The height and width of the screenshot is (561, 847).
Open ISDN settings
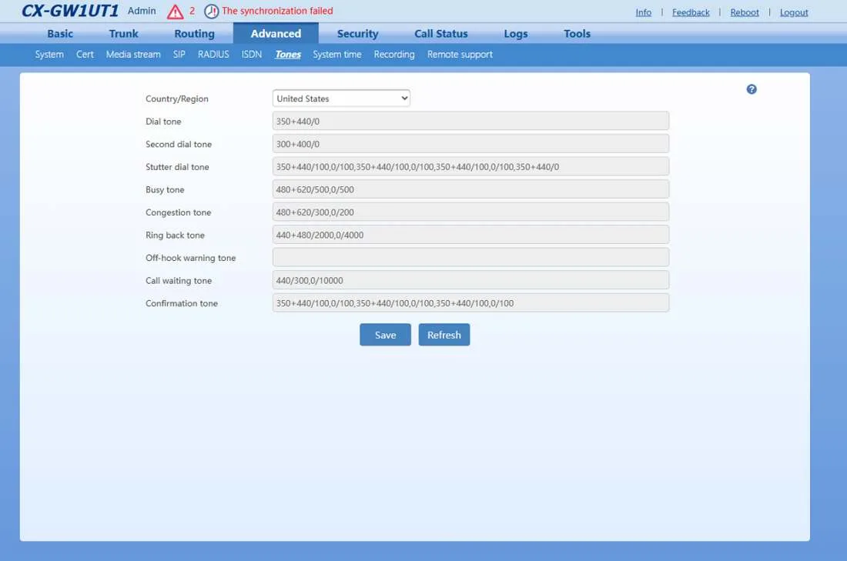point(252,55)
